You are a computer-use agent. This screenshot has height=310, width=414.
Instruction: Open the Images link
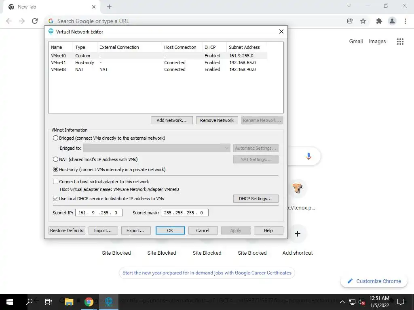tap(377, 42)
